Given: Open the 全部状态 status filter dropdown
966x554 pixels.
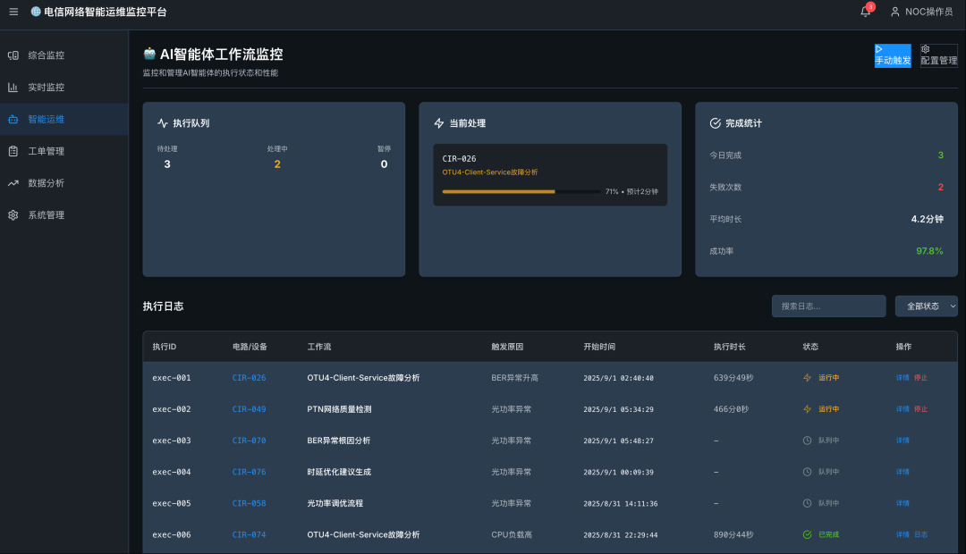Looking at the screenshot, I should (x=926, y=306).
